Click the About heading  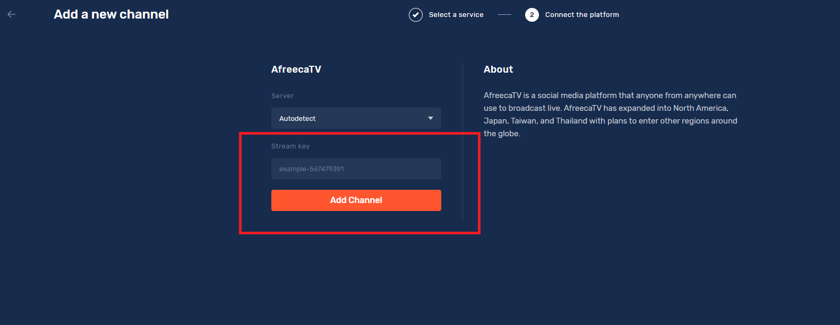pos(498,69)
